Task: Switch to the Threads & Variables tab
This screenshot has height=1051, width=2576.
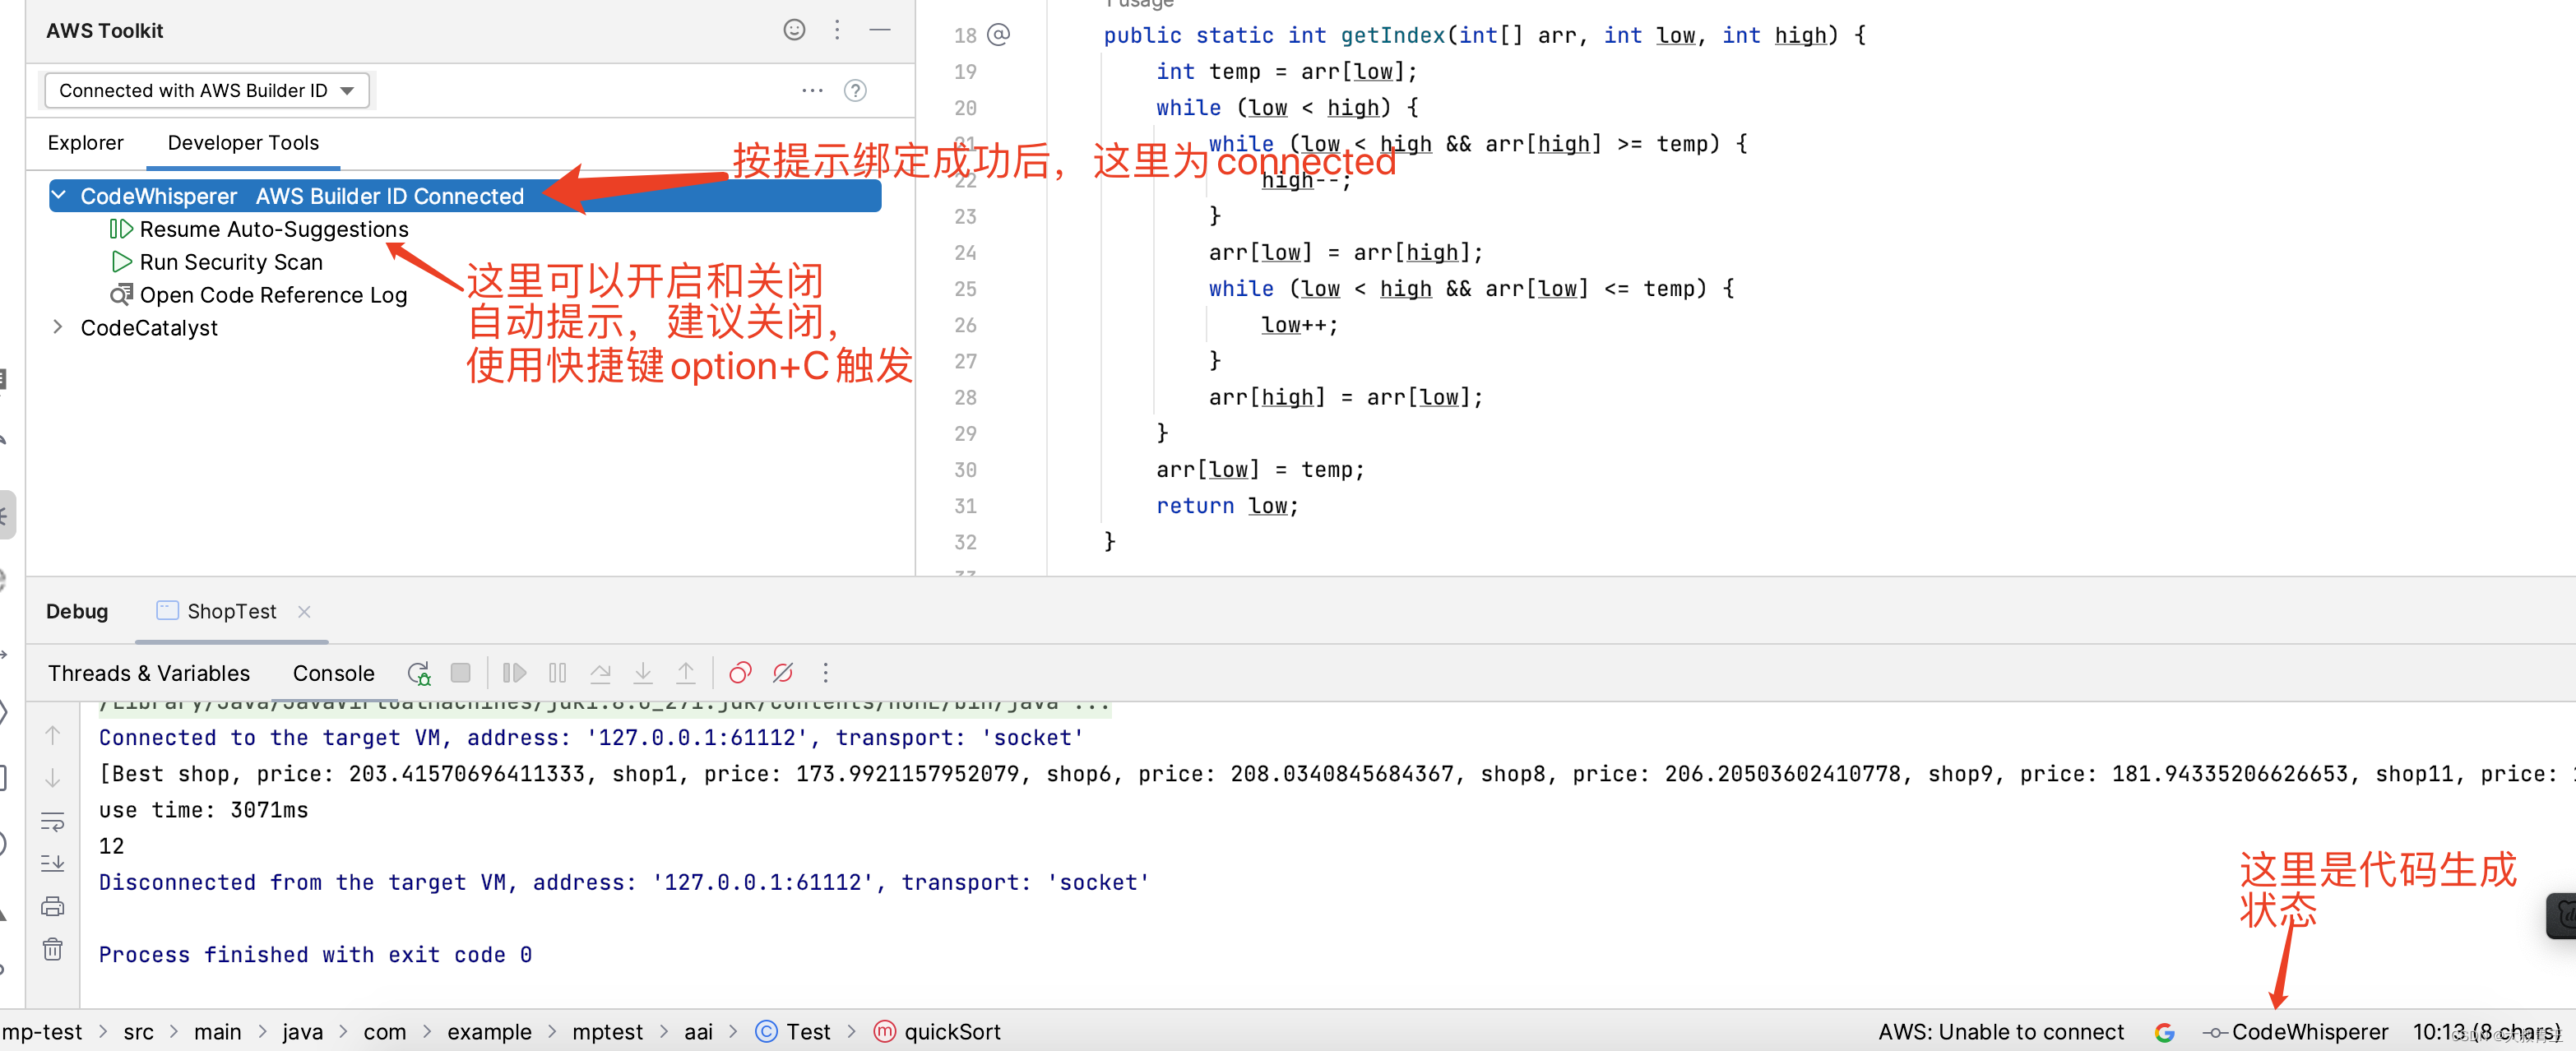Action: 149,673
